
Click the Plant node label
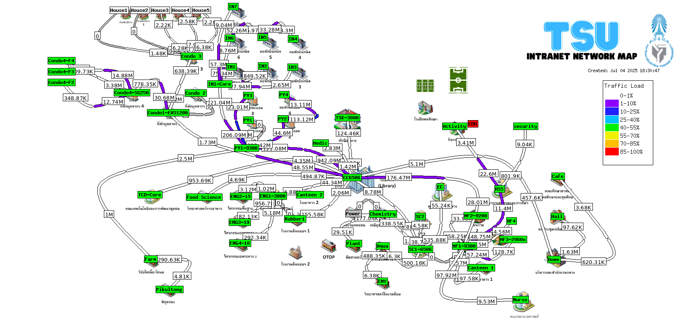354,244
